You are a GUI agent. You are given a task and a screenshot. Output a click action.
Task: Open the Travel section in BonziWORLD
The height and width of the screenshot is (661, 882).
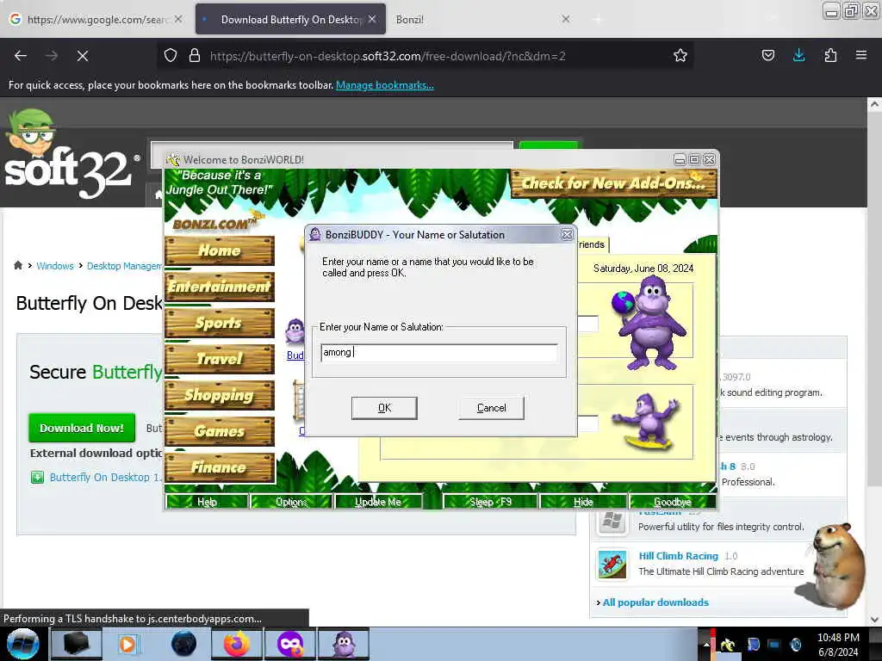220,359
